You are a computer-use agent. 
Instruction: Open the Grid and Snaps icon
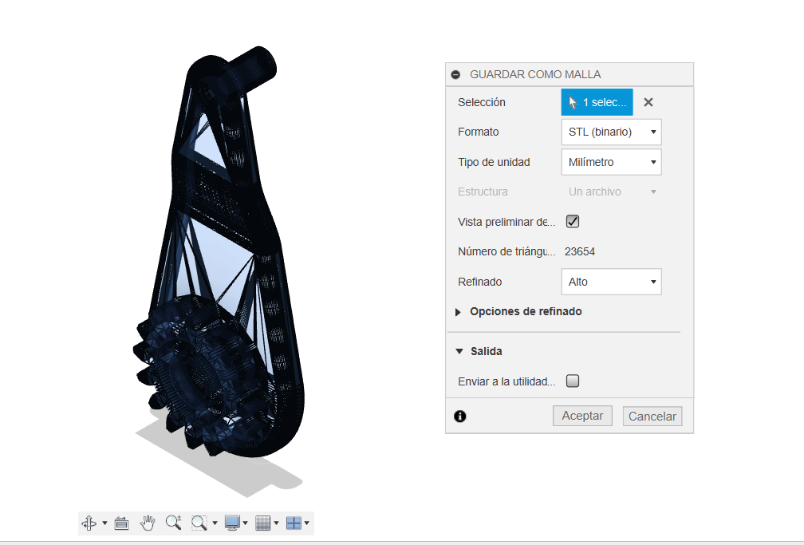click(x=262, y=523)
